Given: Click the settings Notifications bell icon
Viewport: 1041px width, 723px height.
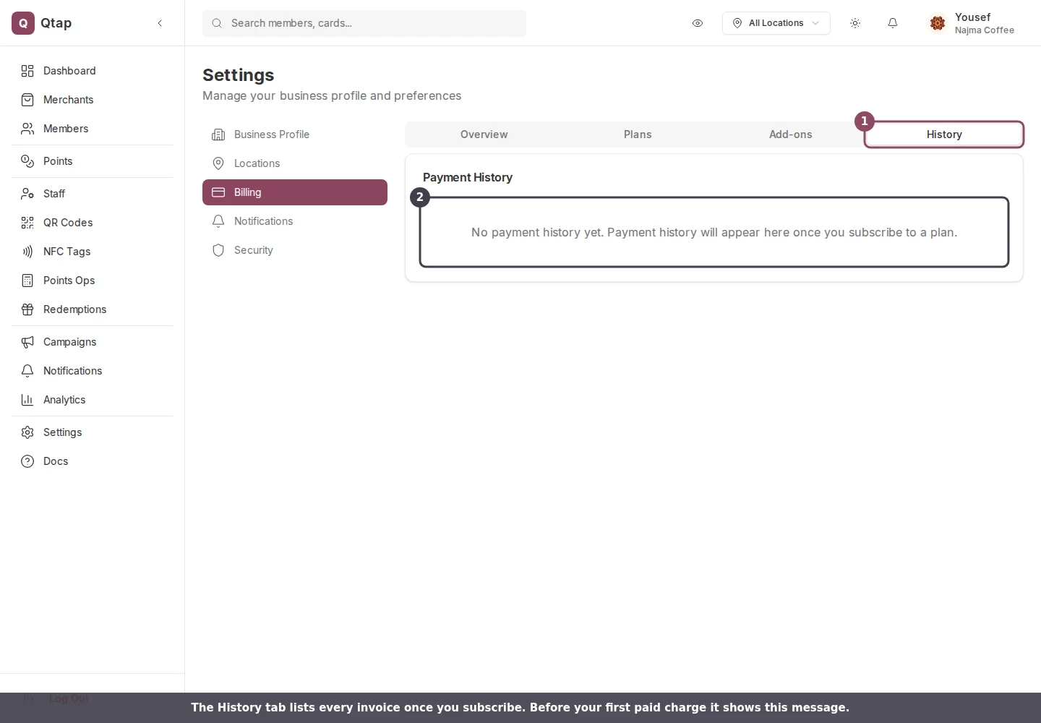Looking at the screenshot, I should pyautogui.click(x=218, y=221).
